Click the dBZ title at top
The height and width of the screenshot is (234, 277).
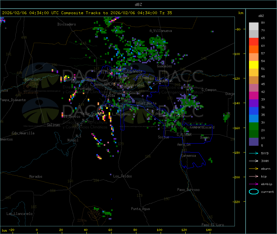pyautogui.click(x=138, y=5)
